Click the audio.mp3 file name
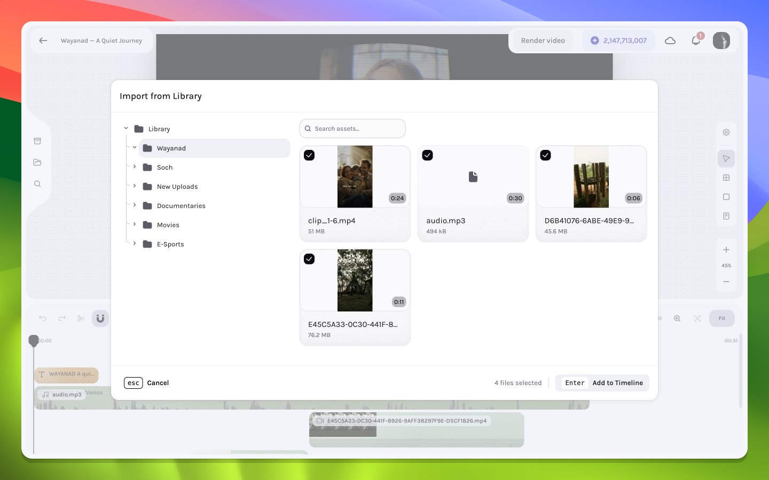The image size is (769, 480). pos(446,221)
